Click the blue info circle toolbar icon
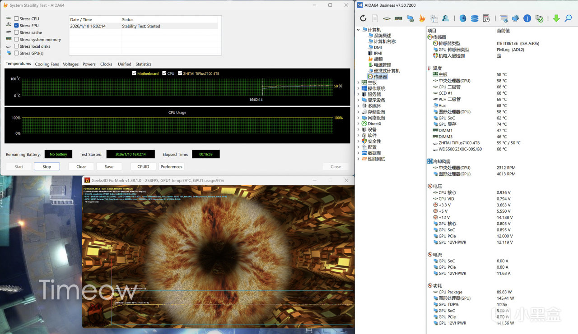 pyautogui.click(x=527, y=18)
